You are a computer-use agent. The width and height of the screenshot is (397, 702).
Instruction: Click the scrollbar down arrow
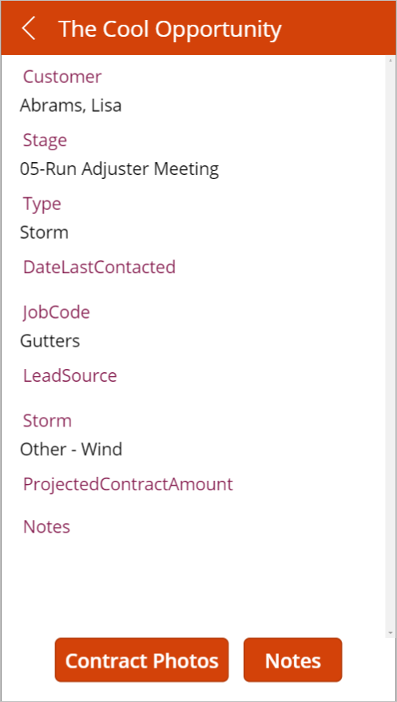pos(391,633)
